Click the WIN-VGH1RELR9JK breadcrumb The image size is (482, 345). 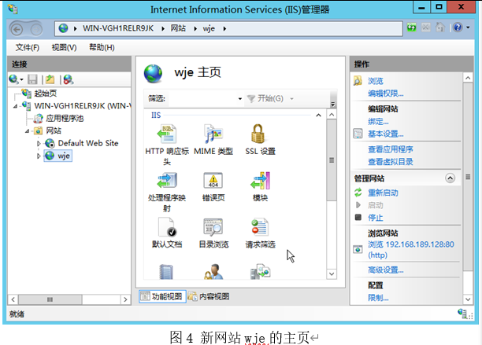pyautogui.click(x=118, y=28)
